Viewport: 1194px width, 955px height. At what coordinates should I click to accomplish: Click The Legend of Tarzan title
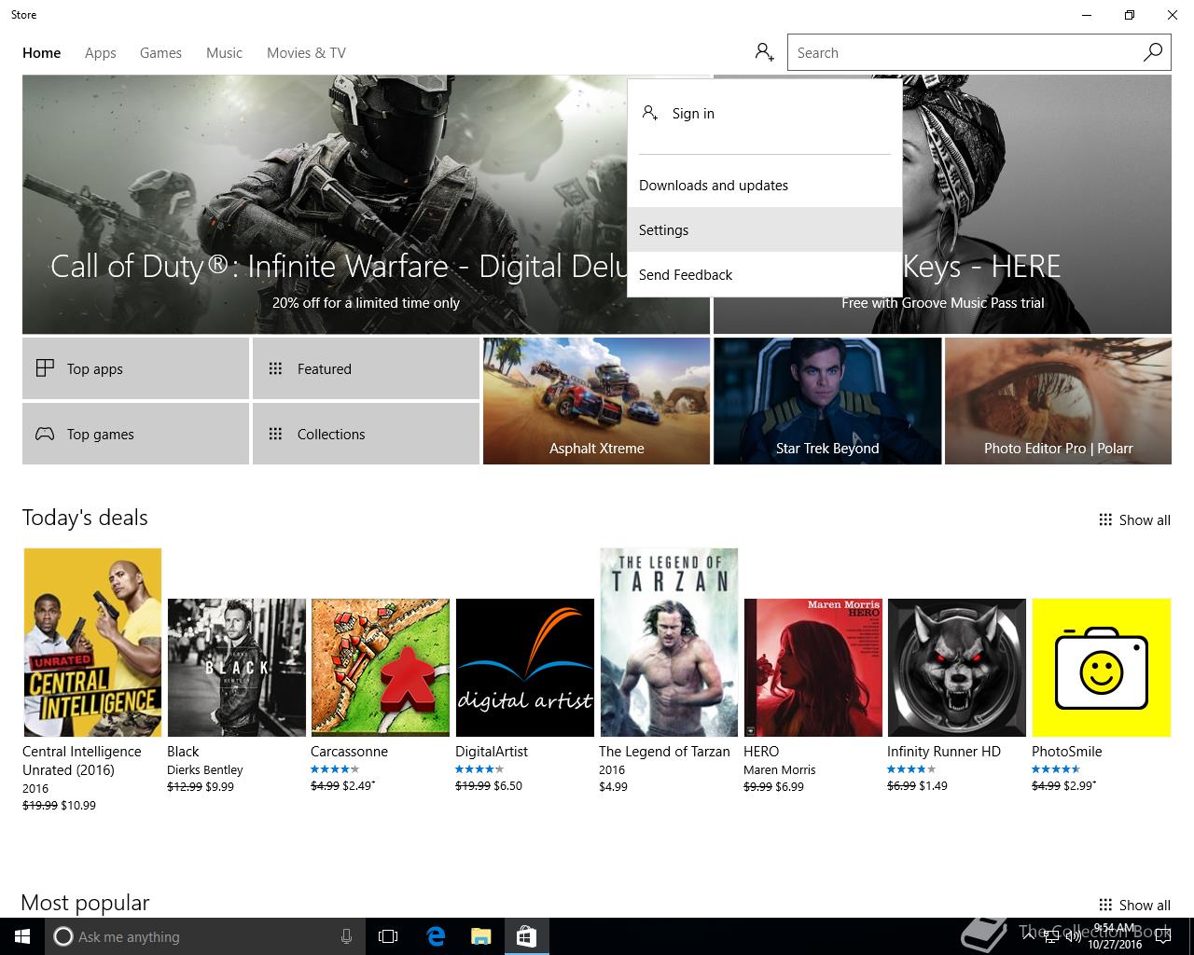[x=664, y=752]
